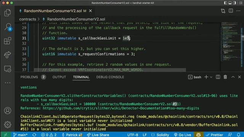Click the Copilot icon in status bar

point(198,135)
